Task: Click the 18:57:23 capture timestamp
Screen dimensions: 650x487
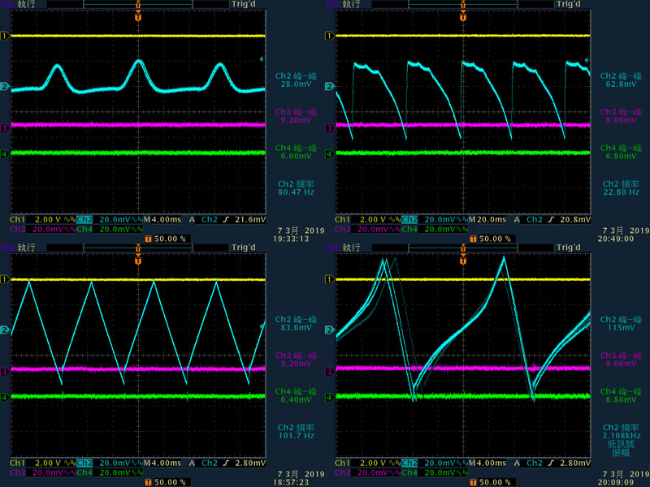Action: 291,482
